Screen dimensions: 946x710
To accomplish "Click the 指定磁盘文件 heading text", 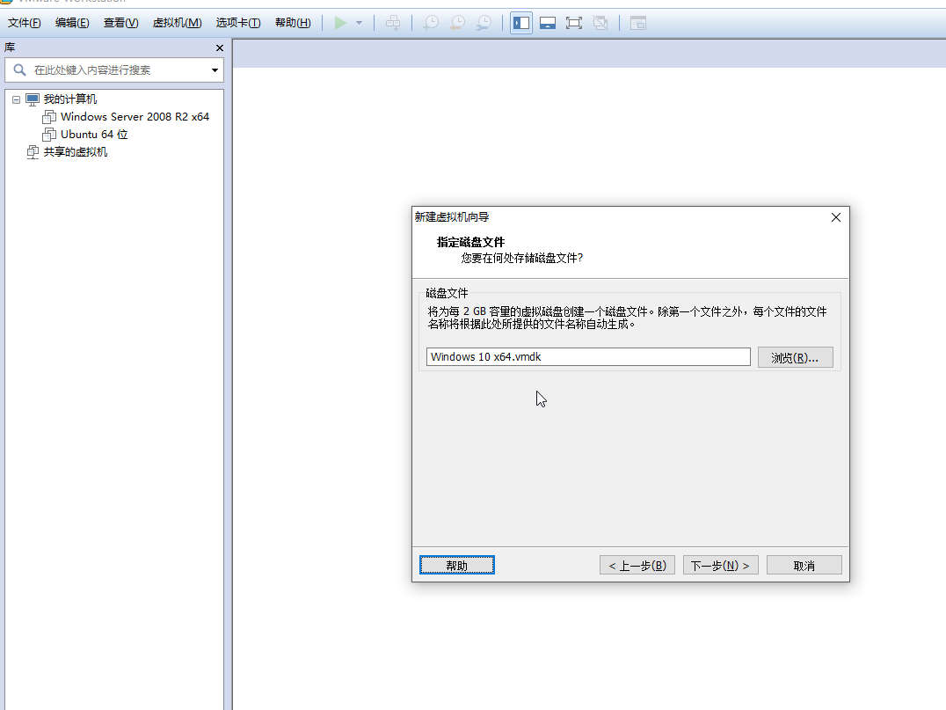I will (x=470, y=242).
